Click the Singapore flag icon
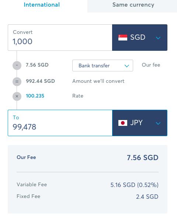 click(x=123, y=38)
